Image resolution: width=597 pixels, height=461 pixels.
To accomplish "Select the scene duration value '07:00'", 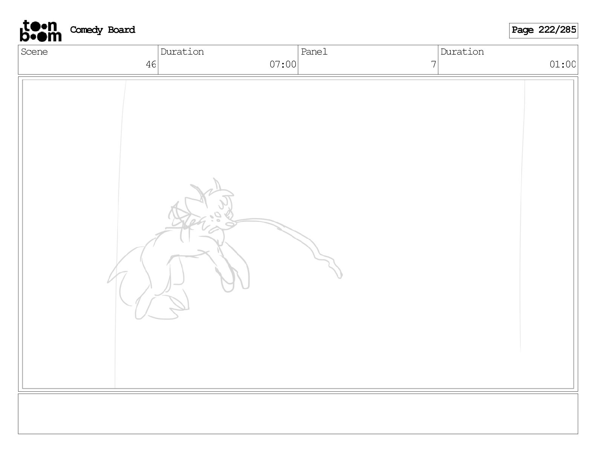I will coord(283,64).
